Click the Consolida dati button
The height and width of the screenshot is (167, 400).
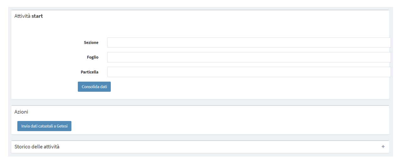[x=94, y=87]
